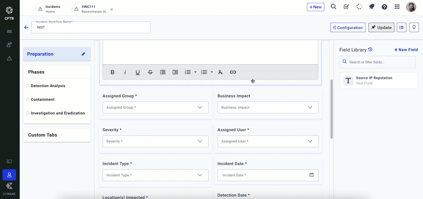This screenshot has width=423, height=199.
Task: Click the New Field link
Action: [x=406, y=50]
